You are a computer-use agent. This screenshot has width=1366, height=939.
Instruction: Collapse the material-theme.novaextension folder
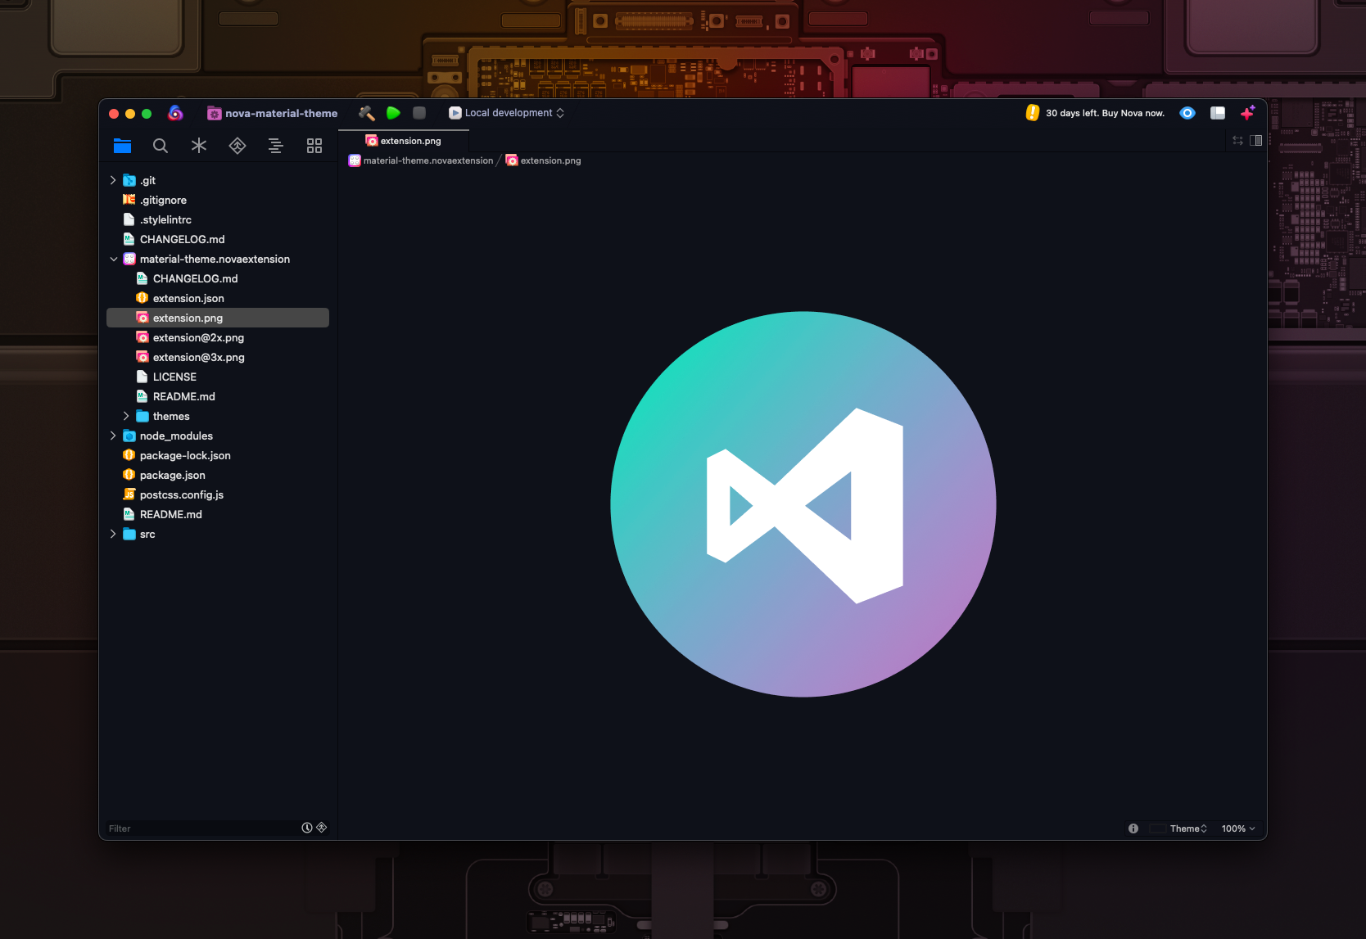pyautogui.click(x=113, y=259)
